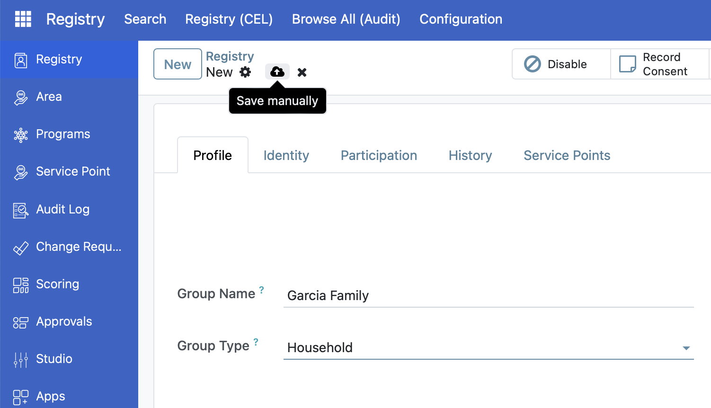
Task: Open the Configuration top menu
Action: click(x=461, y=19)
